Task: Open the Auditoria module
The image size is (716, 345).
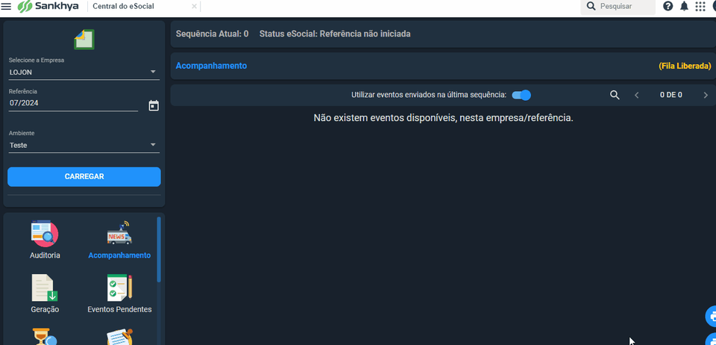Action: coord(45,239)
